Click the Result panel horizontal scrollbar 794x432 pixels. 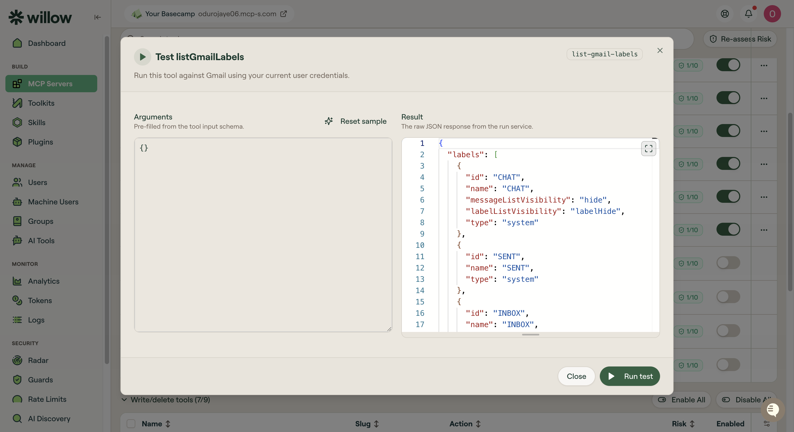coord(530,334)
